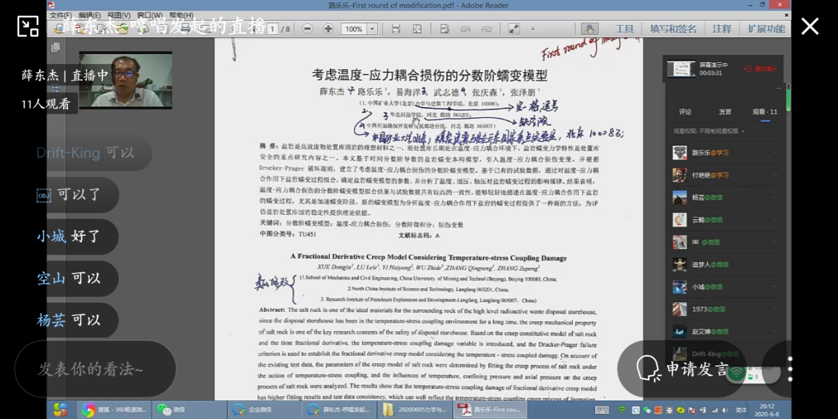The height and width of the screenshot is (419, 838).
Task: Click the fit-width scrolling mode icon
Action: pyautogui.click(x=396, y=29)
